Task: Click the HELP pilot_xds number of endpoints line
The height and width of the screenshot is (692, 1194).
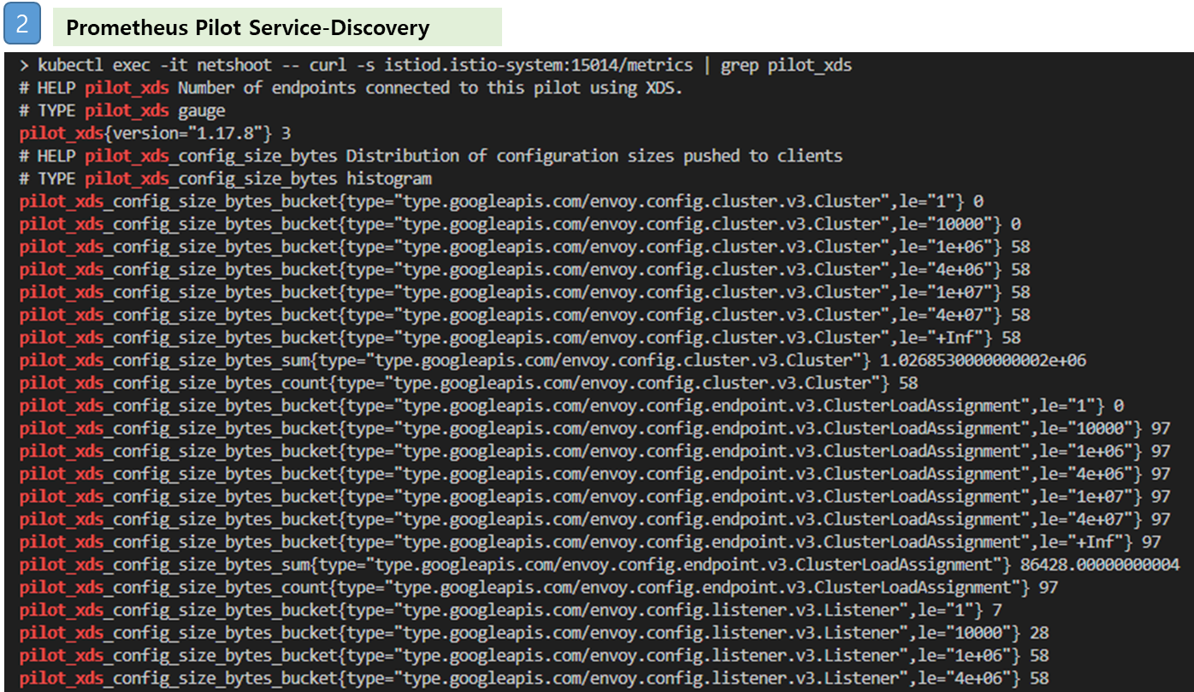Action: pyautogui.click(x=351, y=87)
